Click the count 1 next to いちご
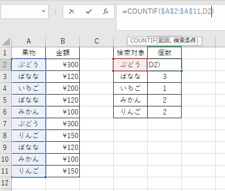 [x=165, y=88]
